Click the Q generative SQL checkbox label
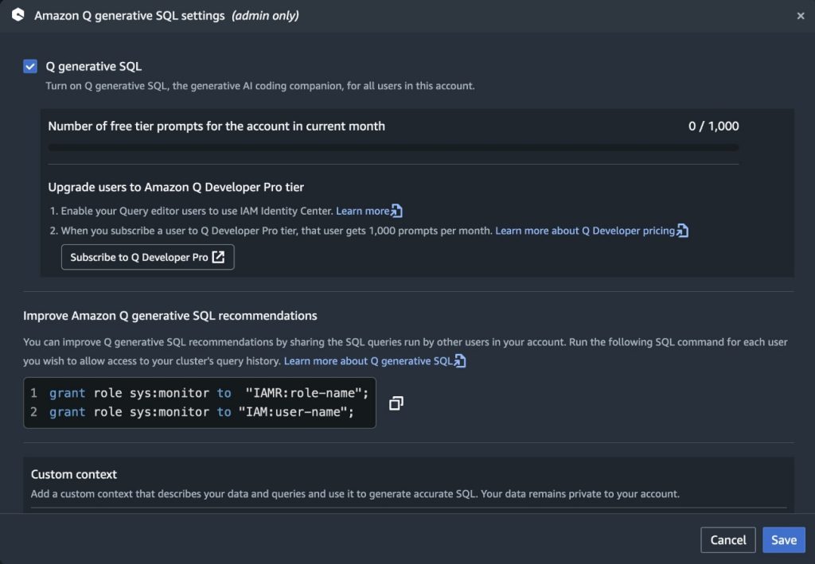The image size is (815, 564). (94, 67)
